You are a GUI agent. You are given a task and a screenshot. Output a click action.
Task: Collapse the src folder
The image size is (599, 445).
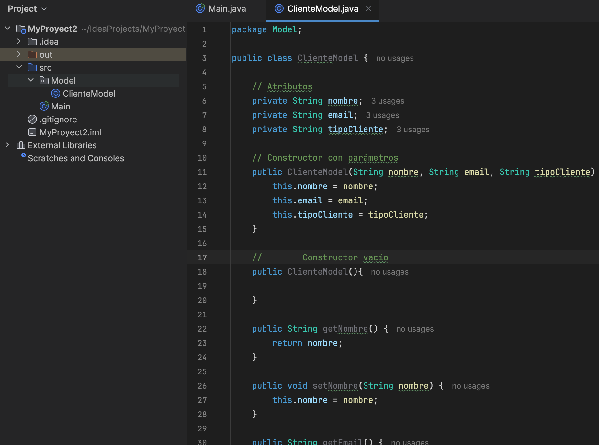click(19, 67)
